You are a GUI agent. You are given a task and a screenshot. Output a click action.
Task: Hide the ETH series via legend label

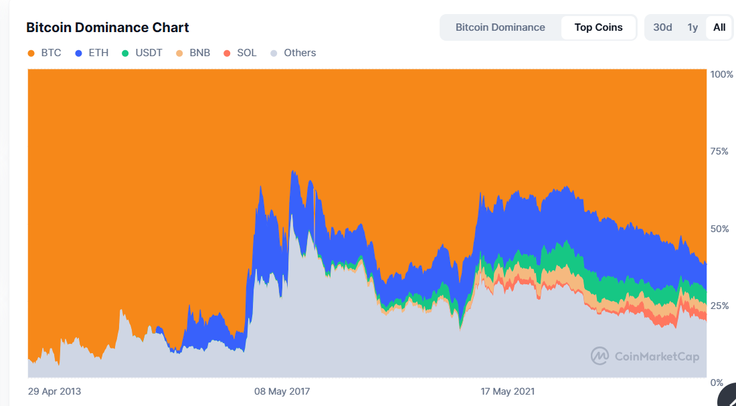[x=98, y=53]
